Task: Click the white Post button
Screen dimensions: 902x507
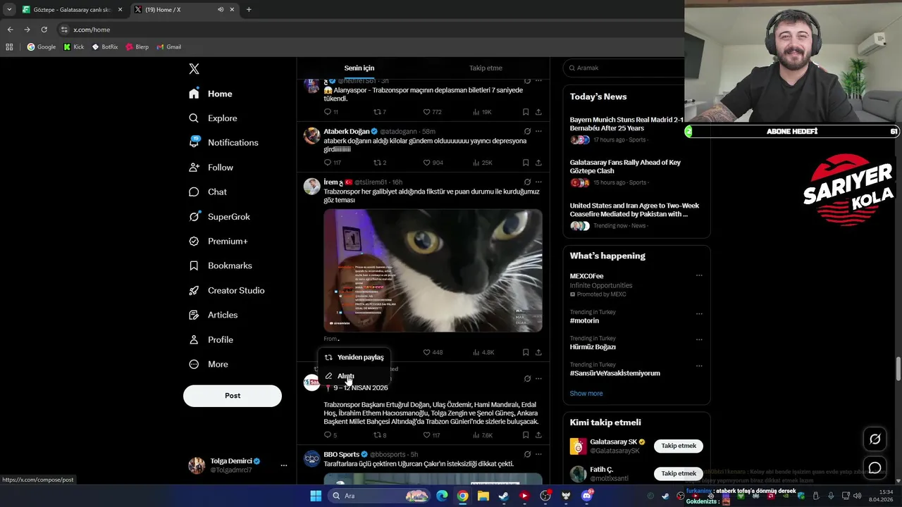Action: (233, 396)
